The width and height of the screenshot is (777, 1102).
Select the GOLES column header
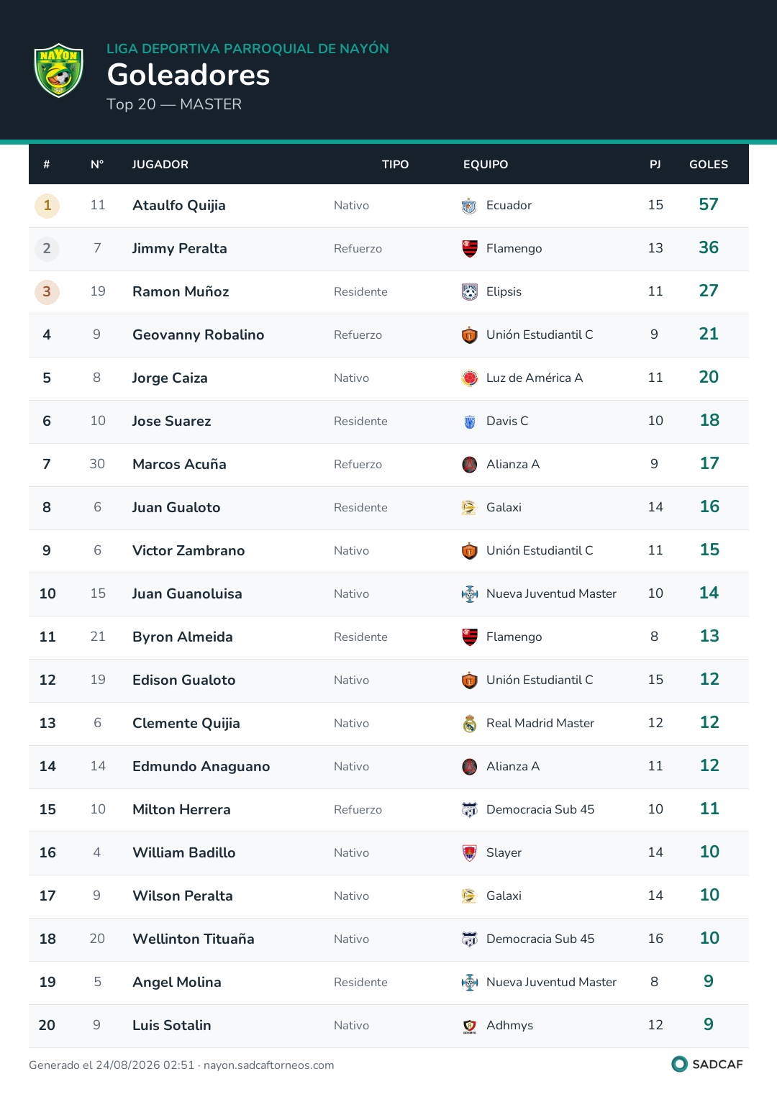tap(709, 165)
